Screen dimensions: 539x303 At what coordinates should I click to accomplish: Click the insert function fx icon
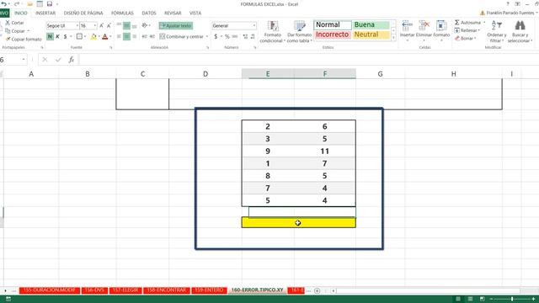pos(71,60)
